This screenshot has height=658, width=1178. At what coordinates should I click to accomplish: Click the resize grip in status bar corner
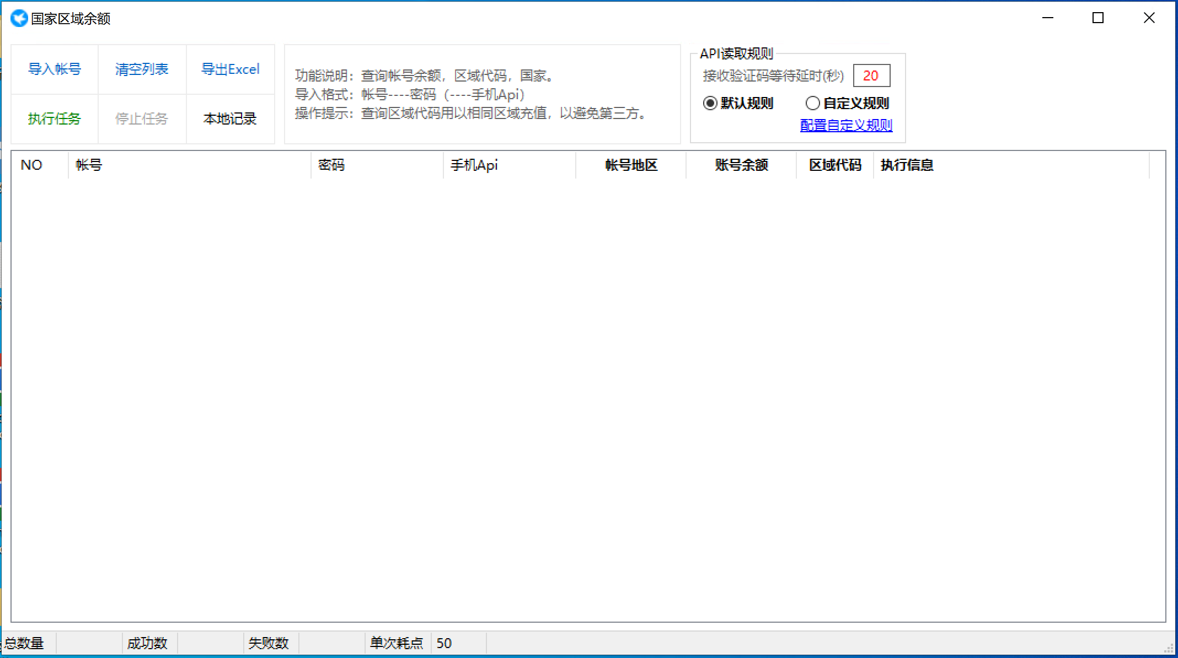(x=1168, y=648)
